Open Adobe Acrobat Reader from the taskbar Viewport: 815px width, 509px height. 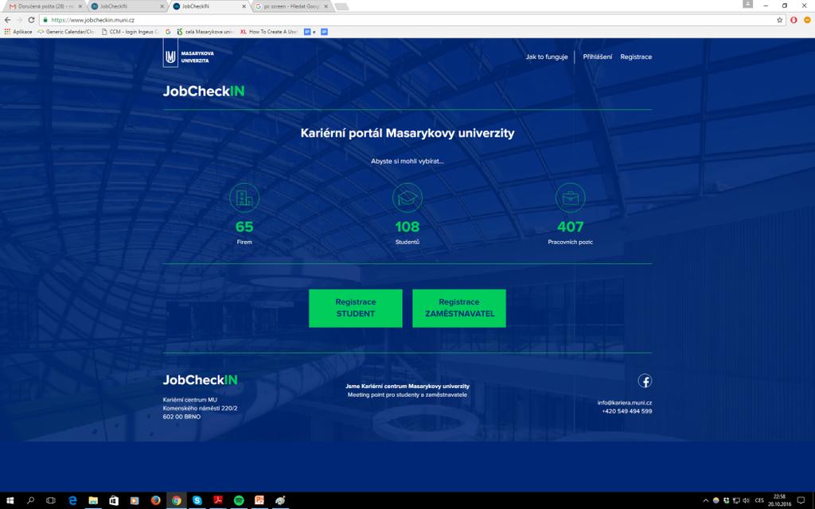tap(218, 501)
